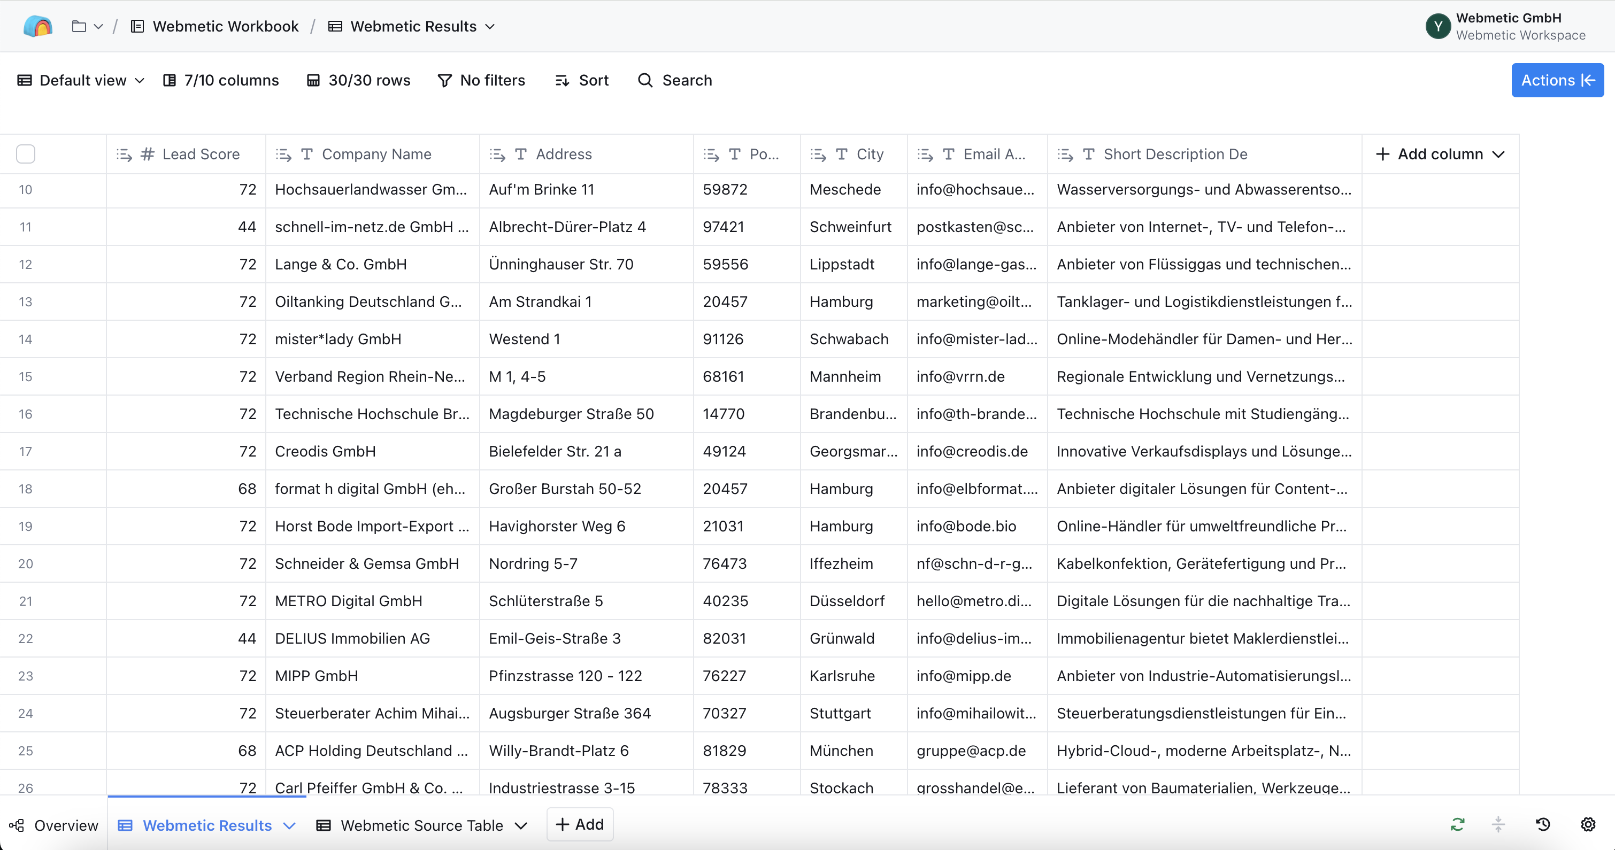The width and height of the screenshot is (1615, 850).
Task: Click the Steuerberatungsdienstleistungen description cell
Action: click(x=1204, y=713)
